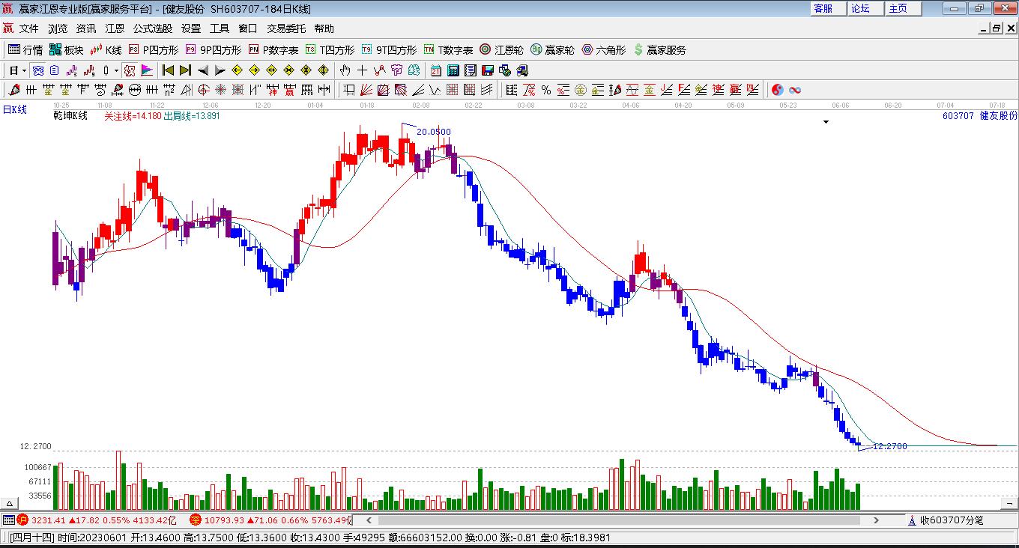
Task: Open the P四方形 tool
Action: (154, 50)
